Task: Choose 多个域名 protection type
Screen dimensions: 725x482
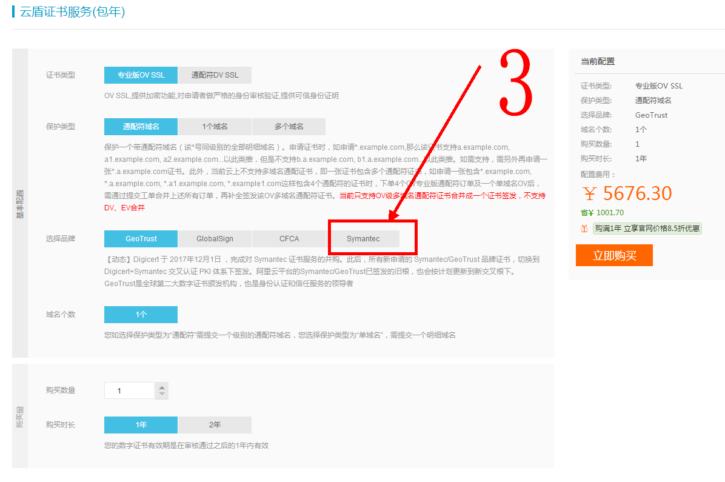Action: 289,127
